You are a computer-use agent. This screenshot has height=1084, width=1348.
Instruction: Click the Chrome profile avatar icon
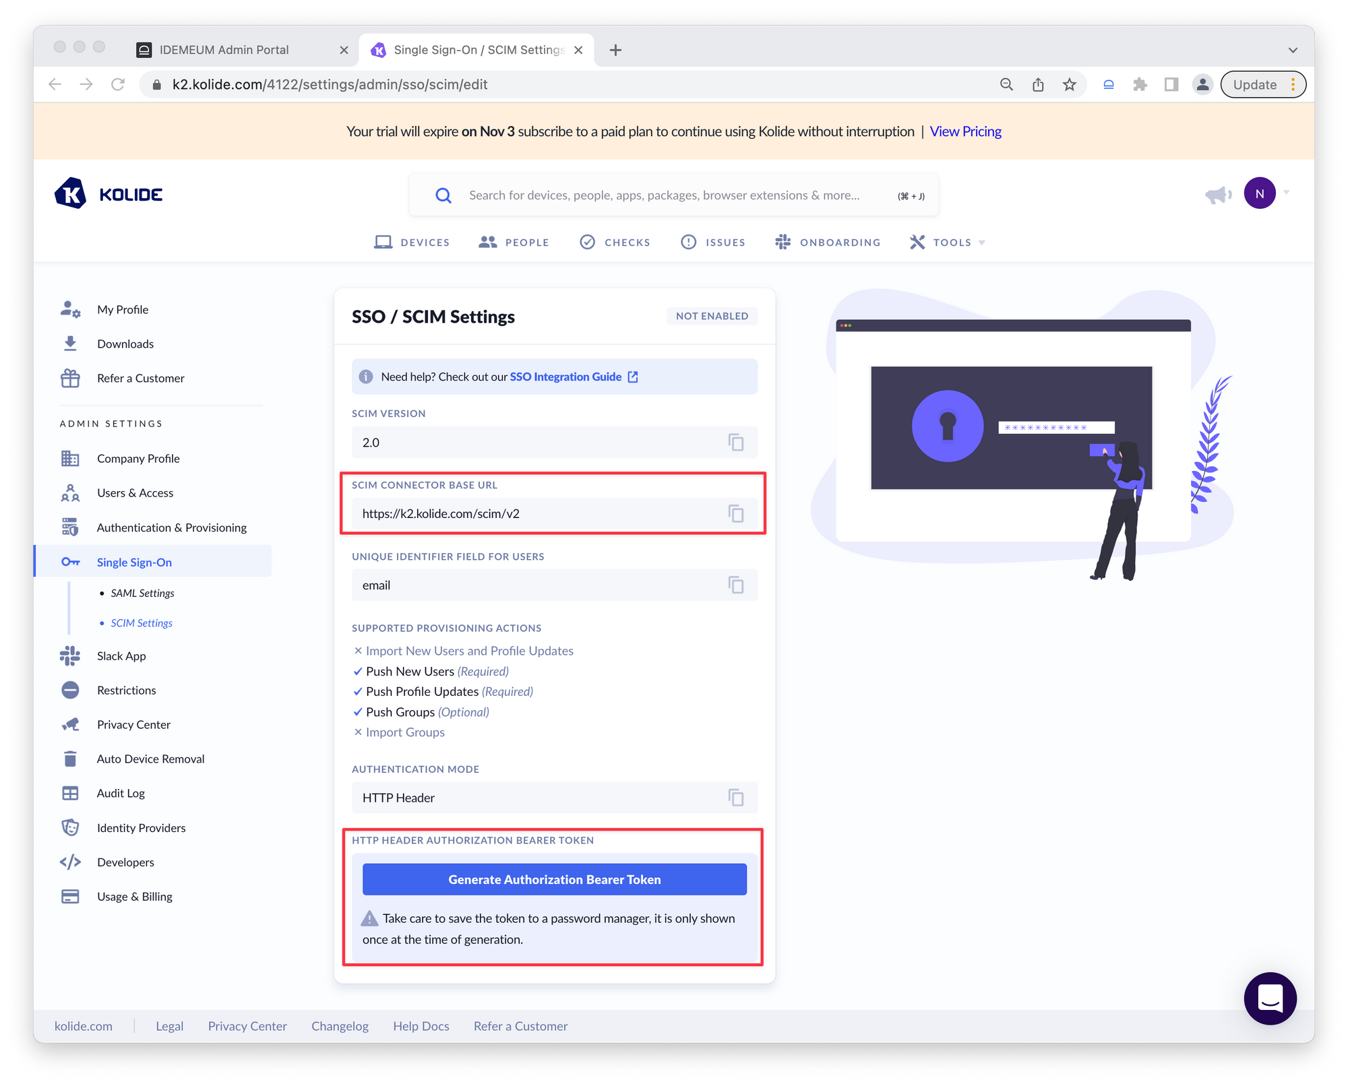click(x=1202, y=84)
